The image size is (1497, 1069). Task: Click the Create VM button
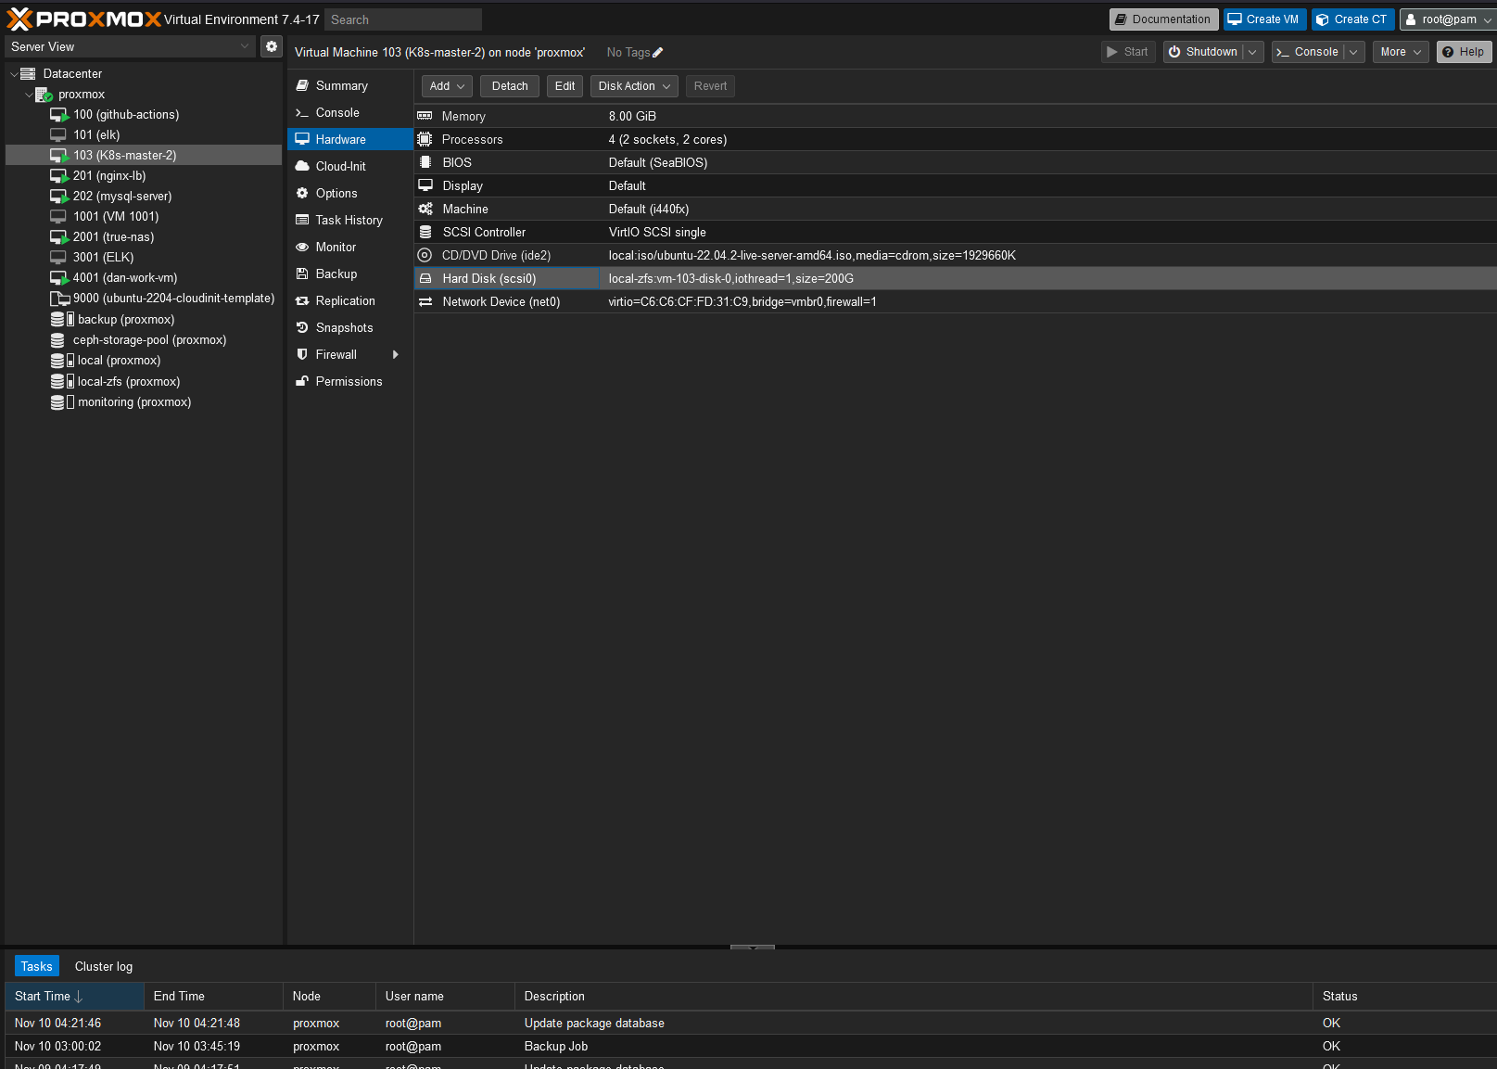pos(1264,19)
